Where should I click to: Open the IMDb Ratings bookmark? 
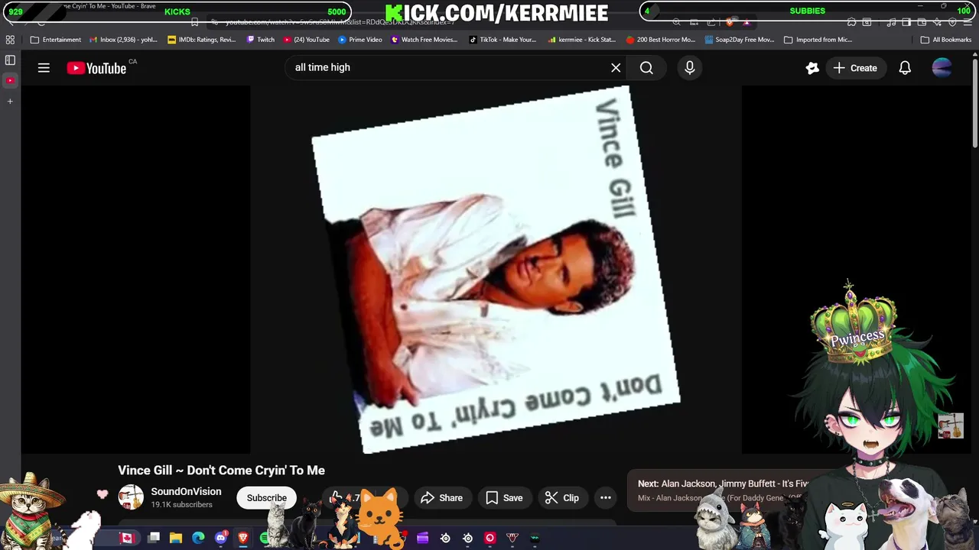coord(202,40)
